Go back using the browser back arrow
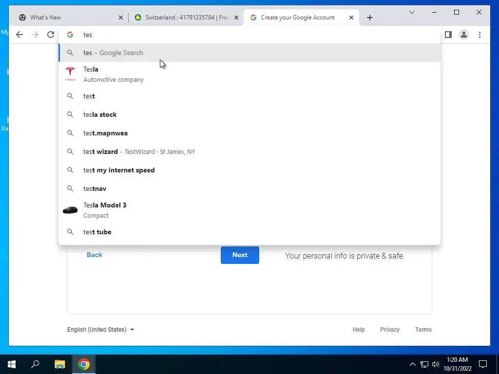The image size is (499, 374). click(x=19, y=35)
